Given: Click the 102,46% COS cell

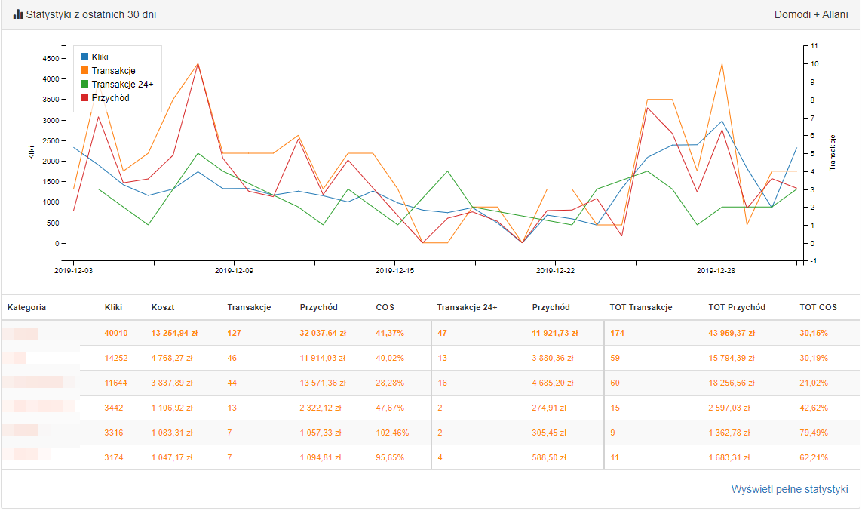Looking at the screenshot, I should coord(391,433).
